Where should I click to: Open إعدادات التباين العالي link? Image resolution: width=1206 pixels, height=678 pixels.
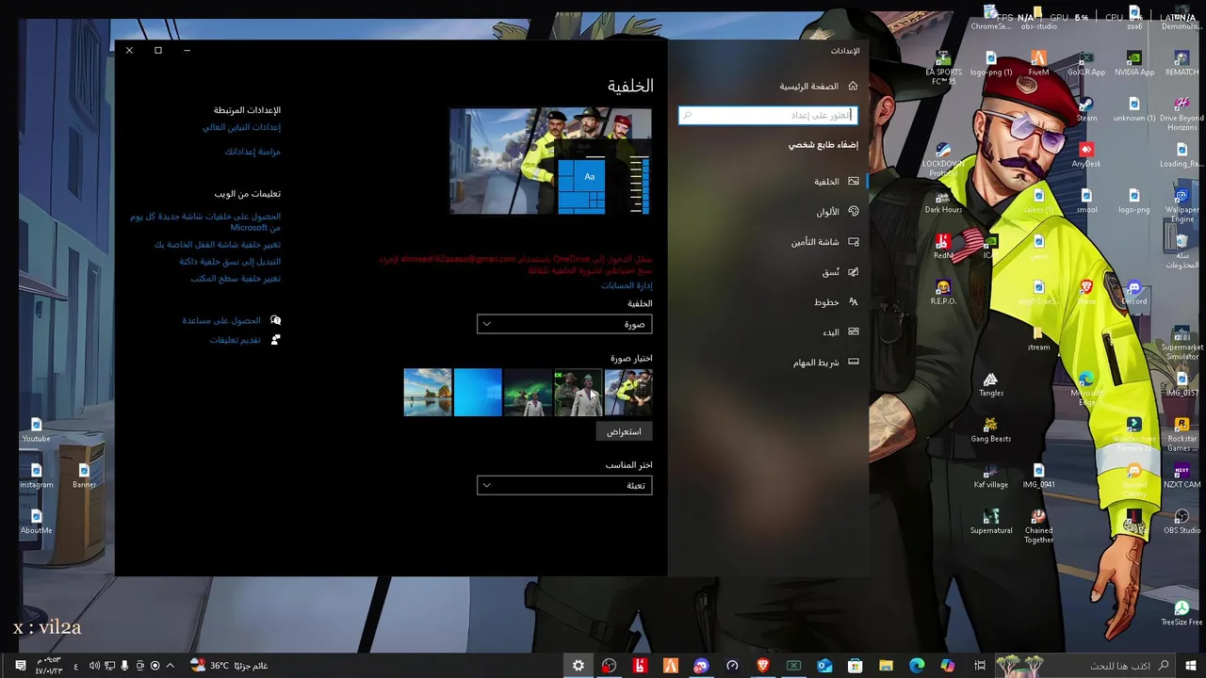241,127
